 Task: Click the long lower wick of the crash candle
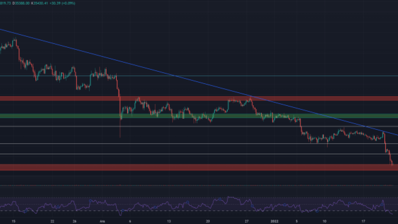point(120,129)
